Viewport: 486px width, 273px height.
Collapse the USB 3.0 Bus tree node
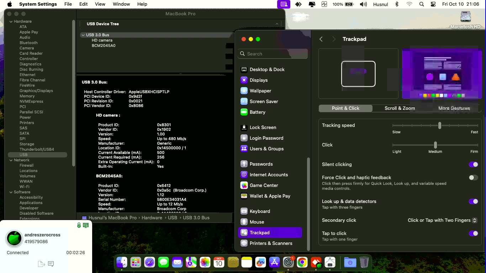coord(83,35)
